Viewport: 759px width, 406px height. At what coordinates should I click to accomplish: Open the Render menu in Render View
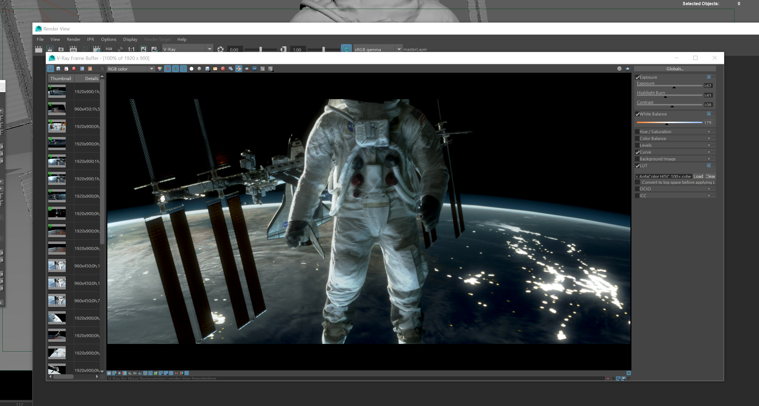point(73,39)
